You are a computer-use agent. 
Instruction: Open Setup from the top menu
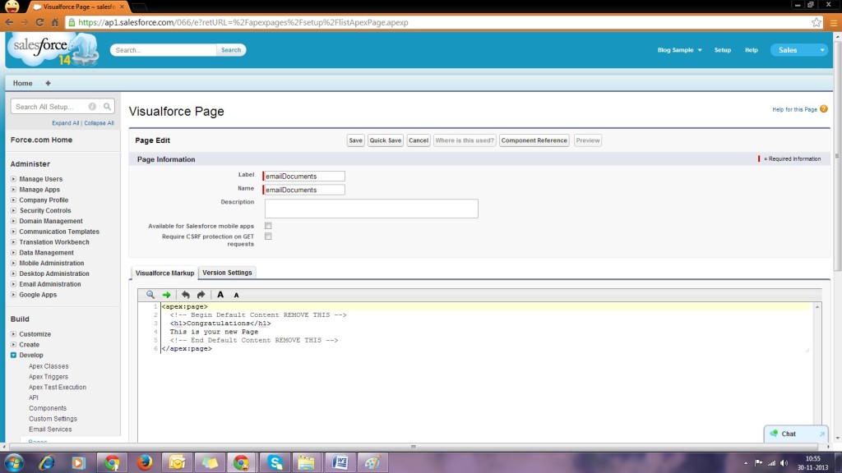coord(722,50)
